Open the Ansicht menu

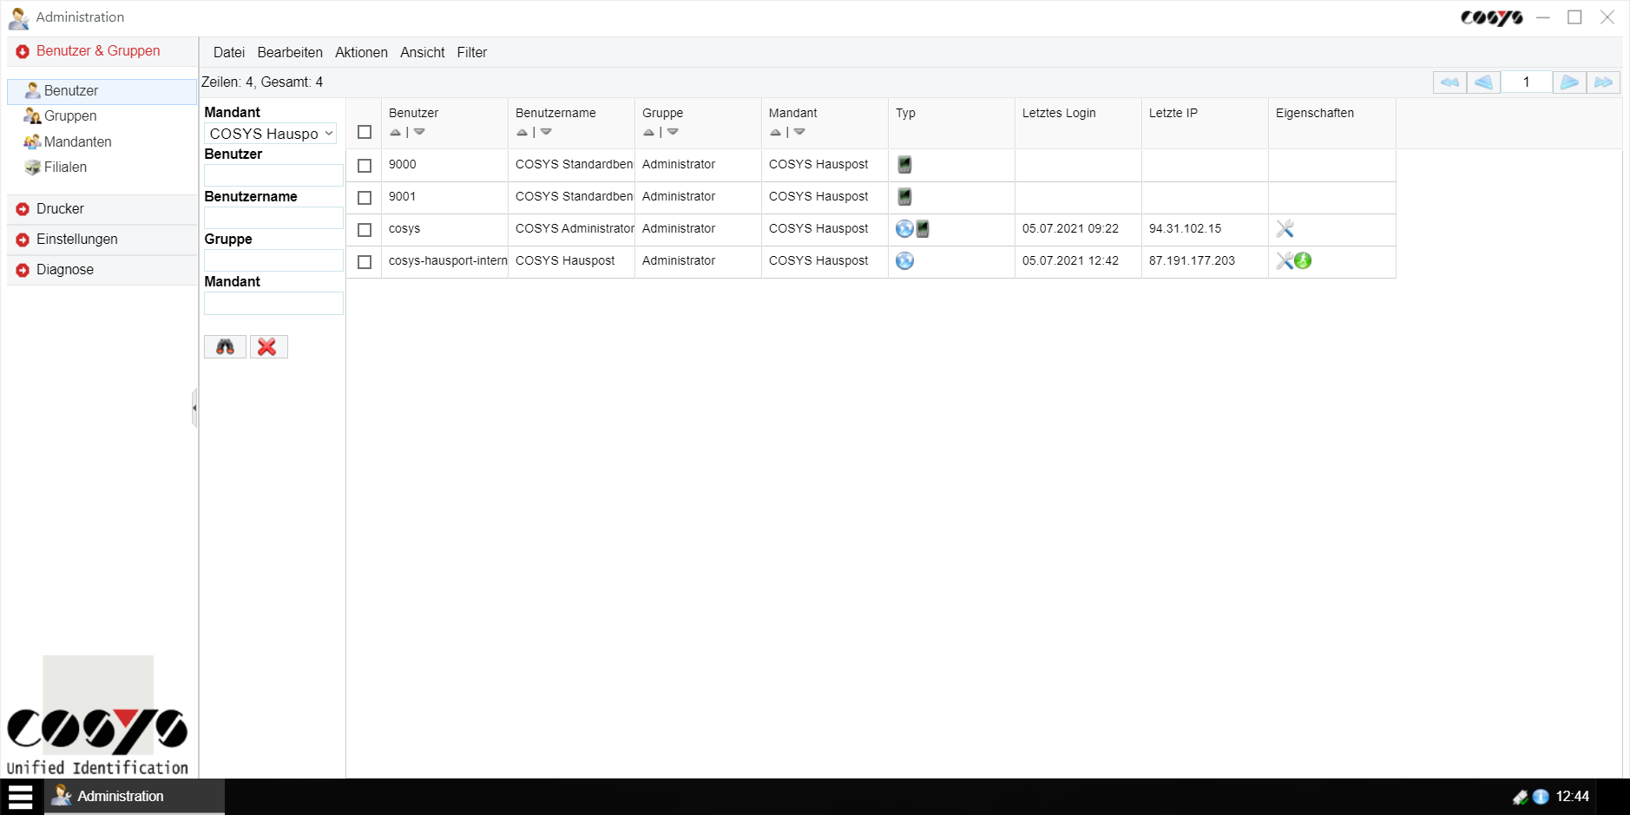[x=423, y=53]
